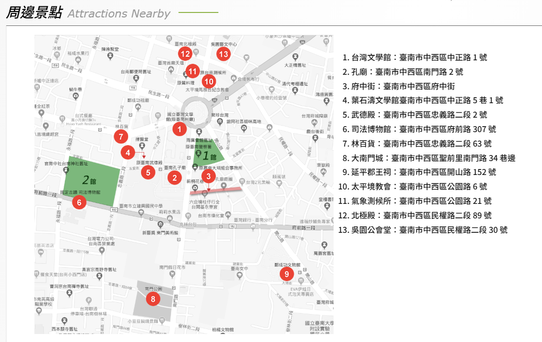Image resolution: width=542 pixels, height=342 pixels.
Task: Select red marker 3 for 府中街
Action: [x=208, y=176]
